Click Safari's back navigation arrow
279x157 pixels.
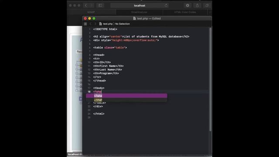[x=86, y=6]
